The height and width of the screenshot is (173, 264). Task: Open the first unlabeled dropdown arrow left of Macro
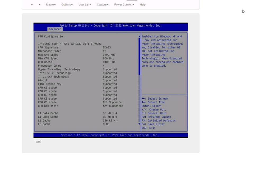32,5
